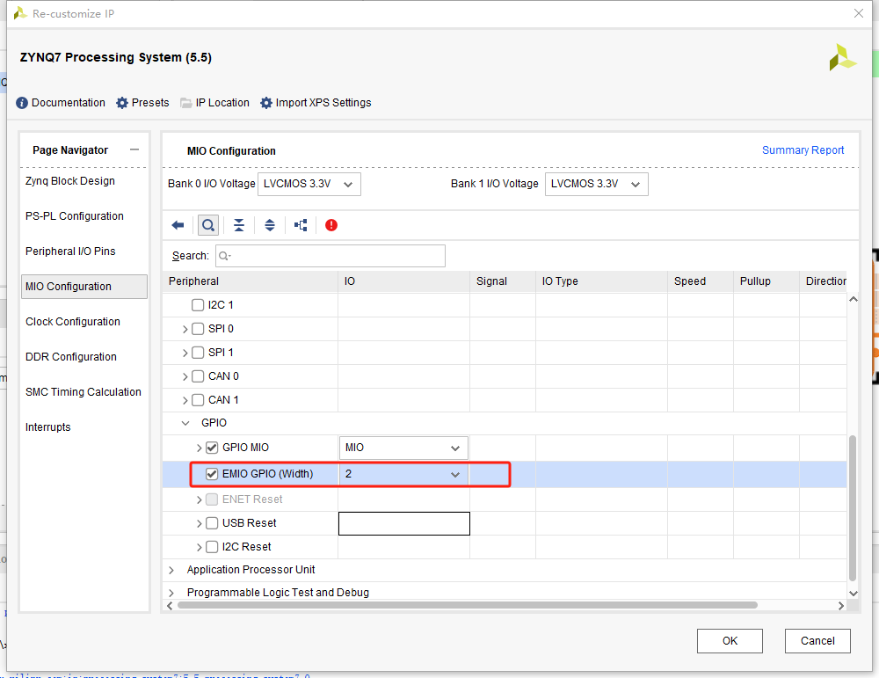
Task: Expand Programmable Logic Test and Debug
Action: [171, 593]
